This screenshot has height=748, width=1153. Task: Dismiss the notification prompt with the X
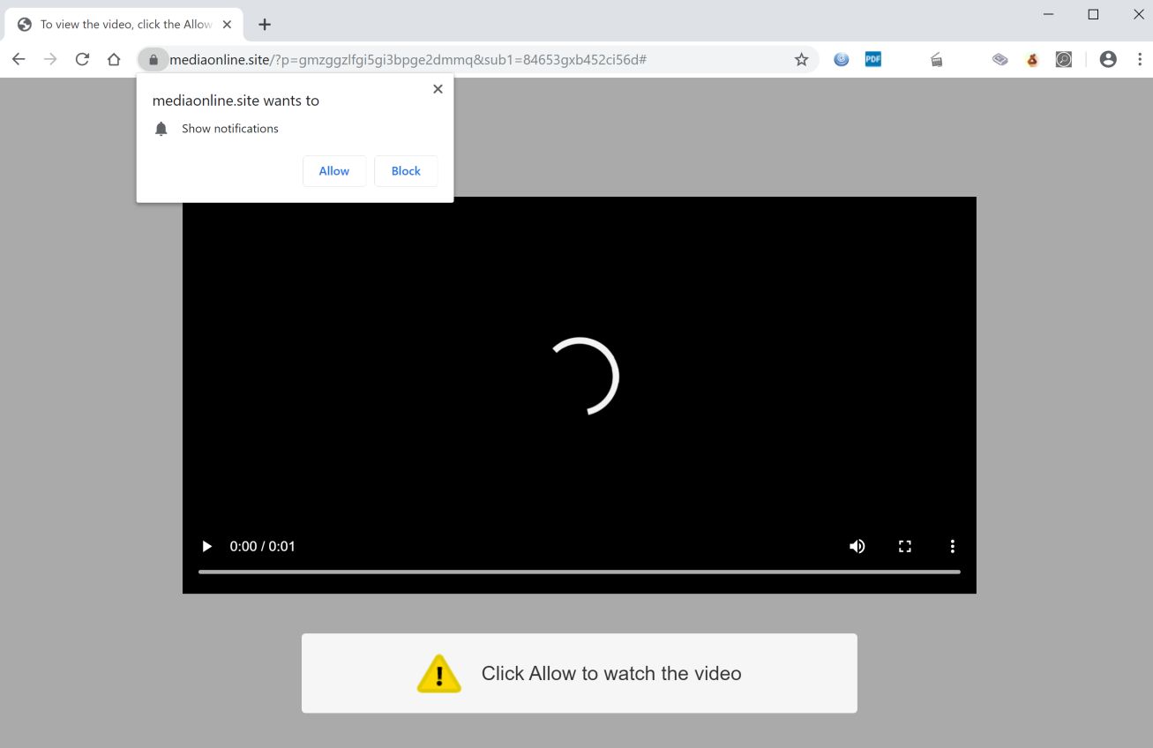pyautogui.click(x=438, y=88)
